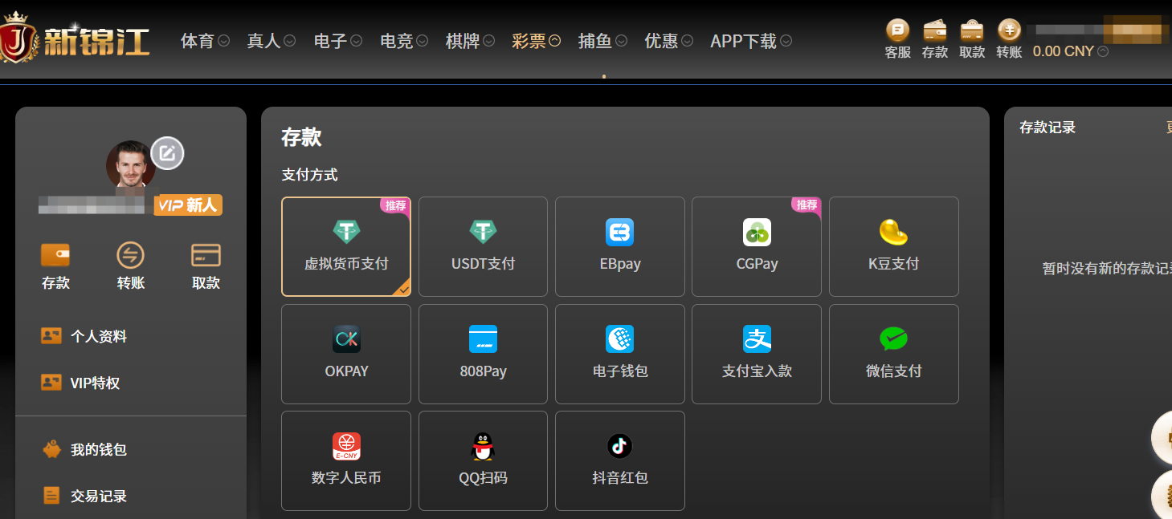Select K豆支付 payment method
Viewport: 1172px width, 519px height.
click(x=894, y=247)
